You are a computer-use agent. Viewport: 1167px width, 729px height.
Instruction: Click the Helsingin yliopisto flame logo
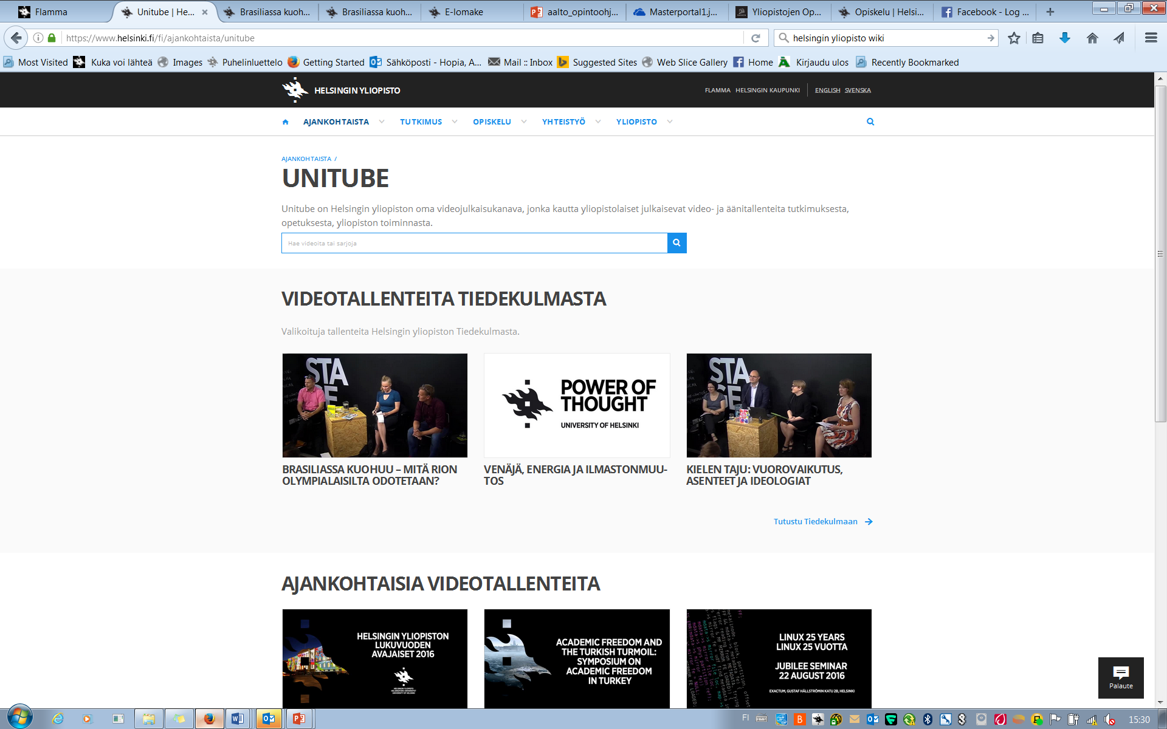pyautogui.click(x=295, y=90)
